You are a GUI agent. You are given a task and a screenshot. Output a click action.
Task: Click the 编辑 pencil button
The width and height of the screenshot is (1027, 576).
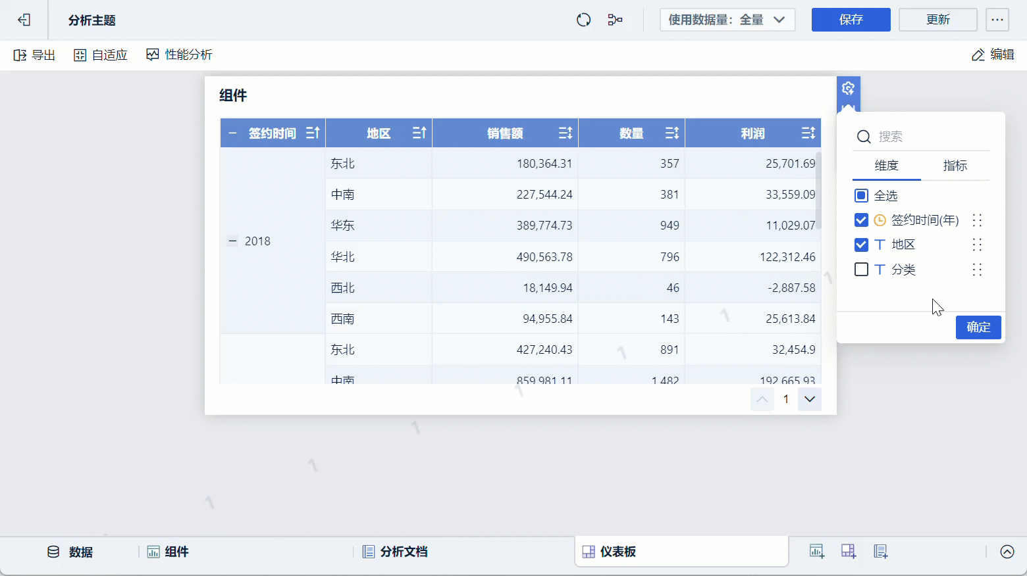tap(993, 55)
